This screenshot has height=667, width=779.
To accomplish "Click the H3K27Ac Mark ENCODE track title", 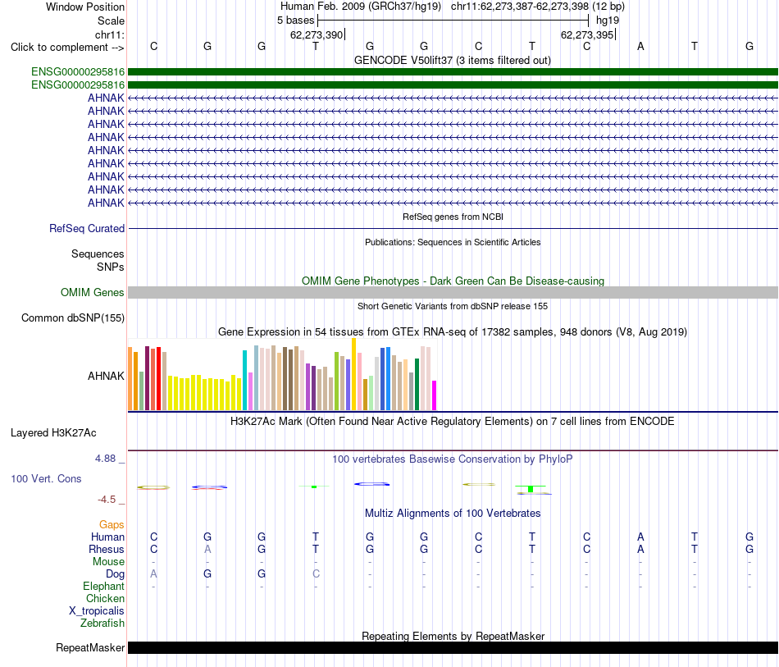I will point(453,422).
